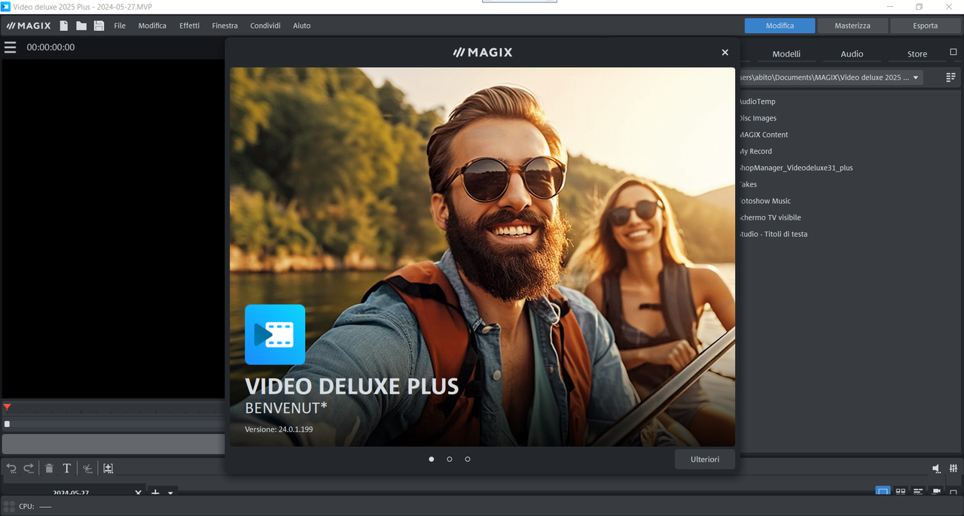Open the audio mixer sliders icon

(953, 469)
